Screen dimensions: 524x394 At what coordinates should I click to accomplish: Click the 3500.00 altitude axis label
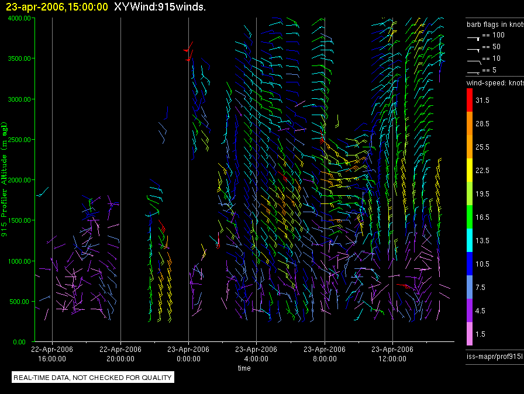(x=19, y=58)
